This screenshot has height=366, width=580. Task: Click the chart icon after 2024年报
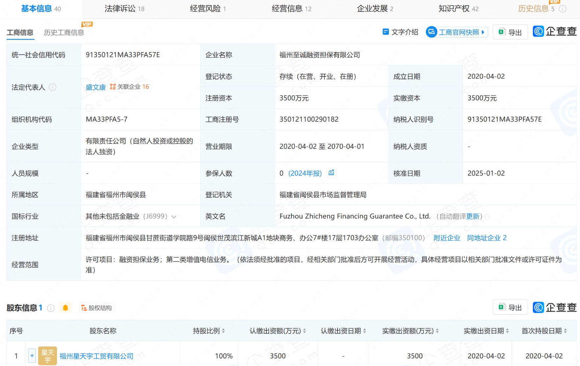tap(331, 173)
